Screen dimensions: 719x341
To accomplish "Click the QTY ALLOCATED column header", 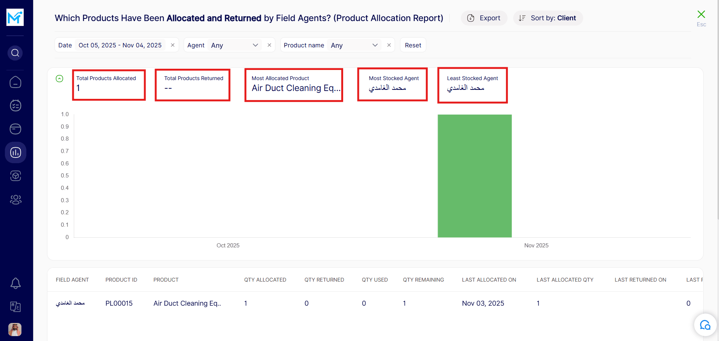I will tap(265, 280).
